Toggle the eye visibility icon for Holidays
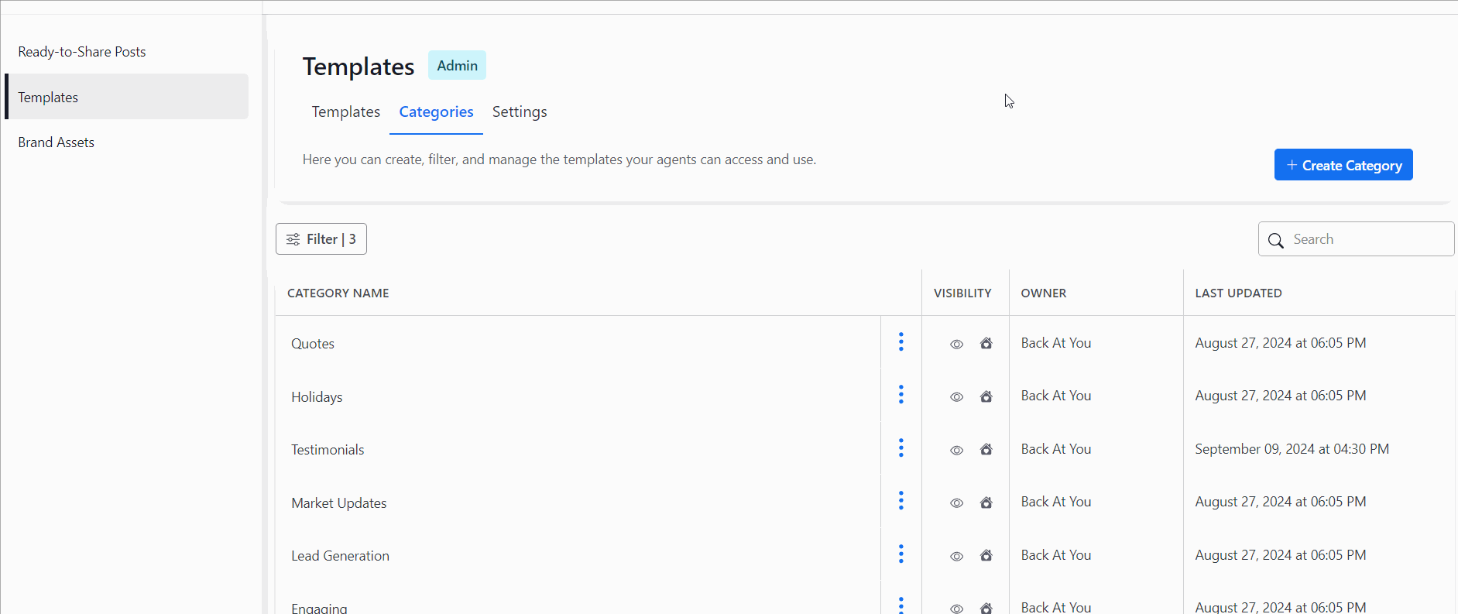This screenshot has width=1458, height=614. (x=957, y=397)
